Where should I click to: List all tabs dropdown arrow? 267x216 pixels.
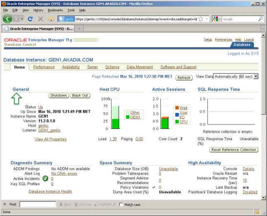(264, 29)
